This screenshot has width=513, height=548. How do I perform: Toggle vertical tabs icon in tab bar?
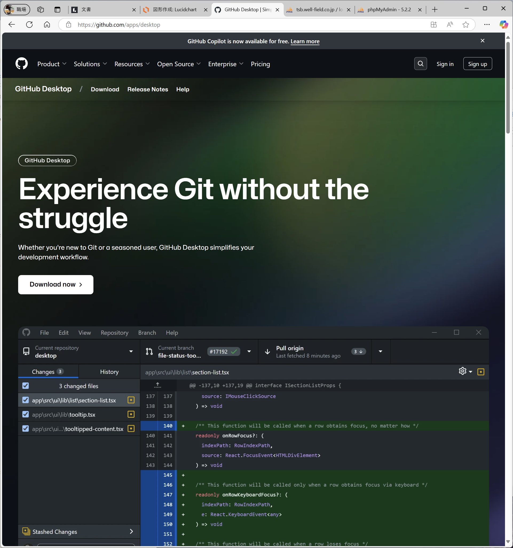click(x=57, y=10)
